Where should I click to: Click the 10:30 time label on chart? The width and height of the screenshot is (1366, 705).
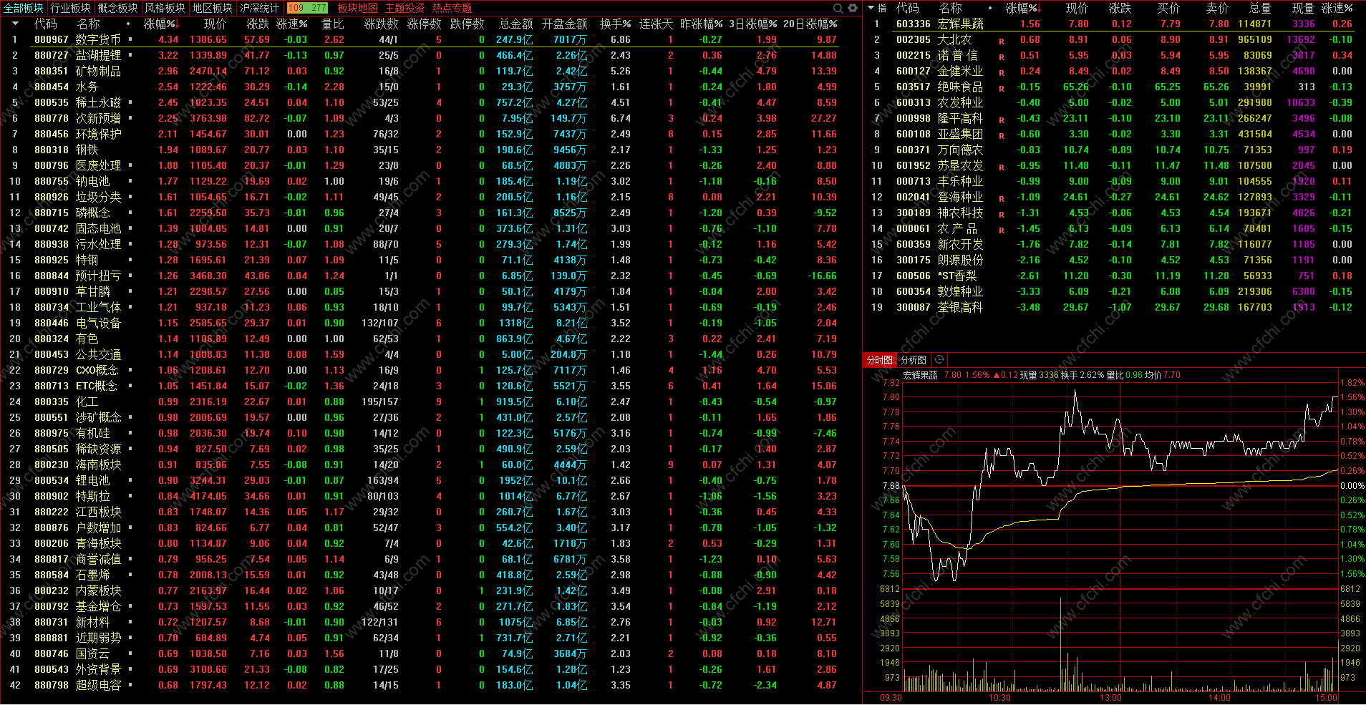tap(999, 698)
